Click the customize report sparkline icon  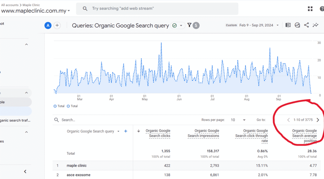click(315, 25)
